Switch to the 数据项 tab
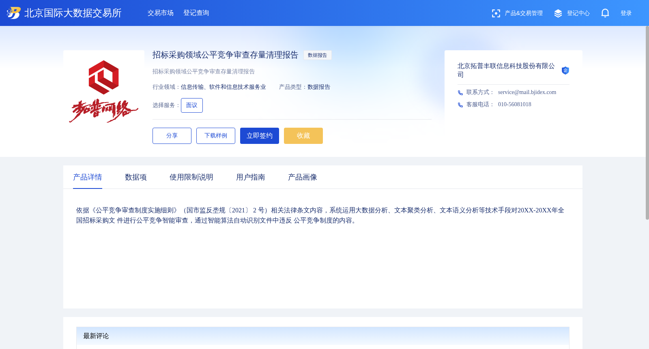This screenshot has width=649, height=349. (136, 177)
